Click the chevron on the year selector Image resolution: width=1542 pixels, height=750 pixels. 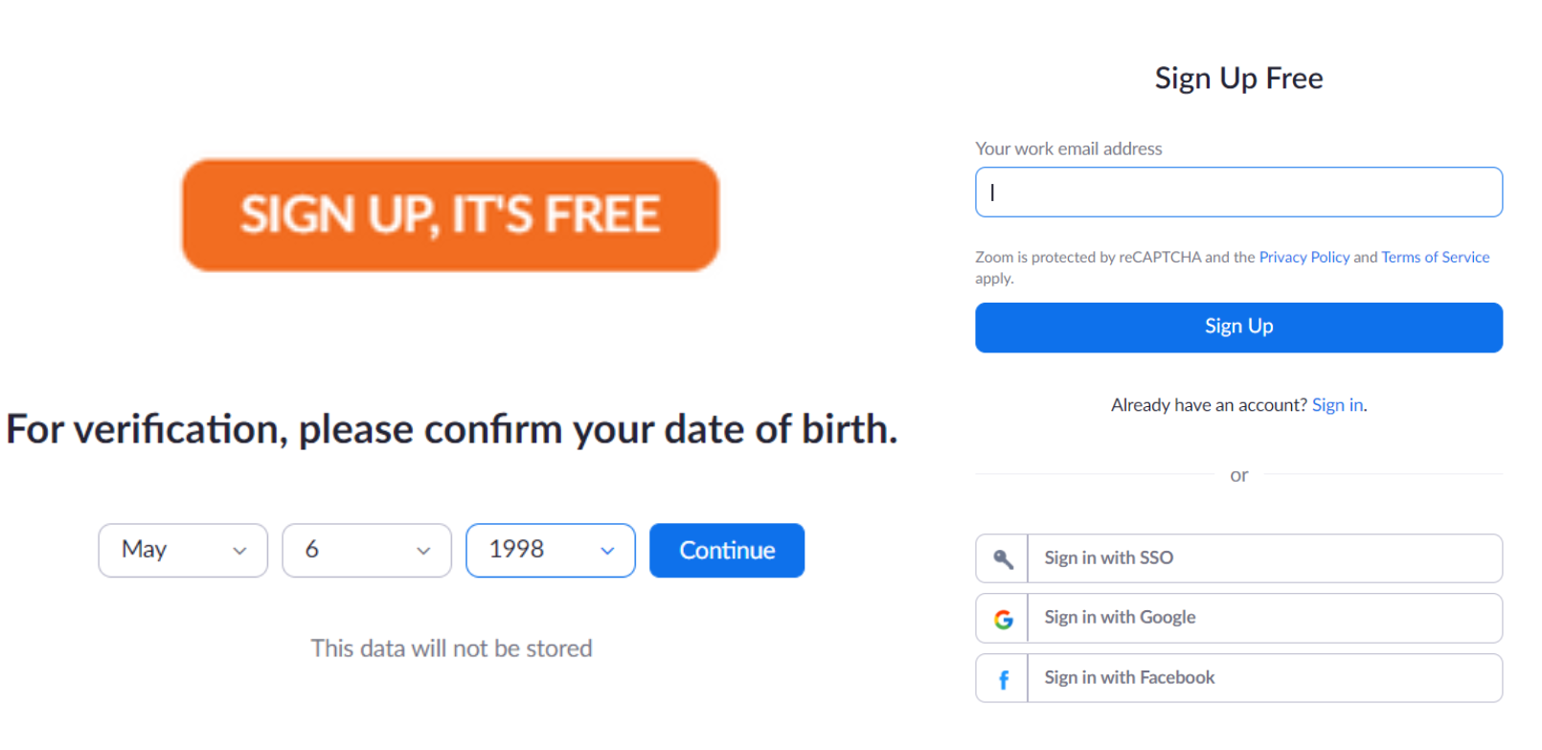(x=607, y=551)
